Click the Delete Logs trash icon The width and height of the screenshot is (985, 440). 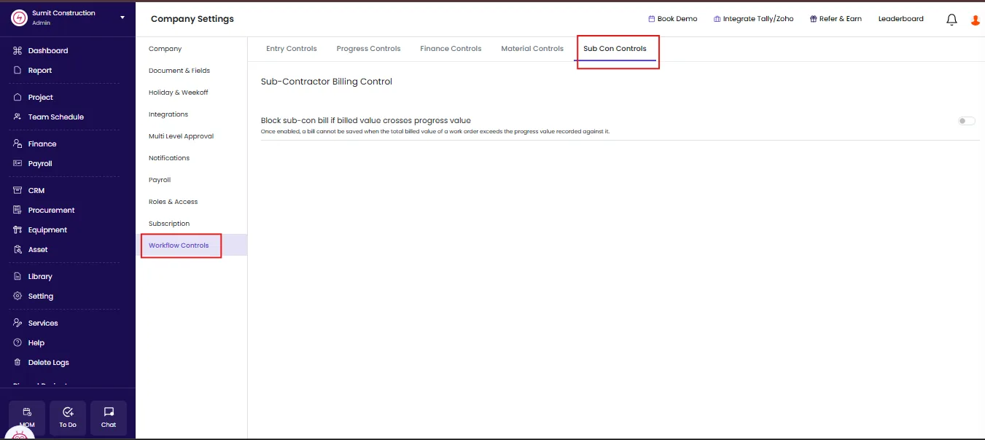17,363
